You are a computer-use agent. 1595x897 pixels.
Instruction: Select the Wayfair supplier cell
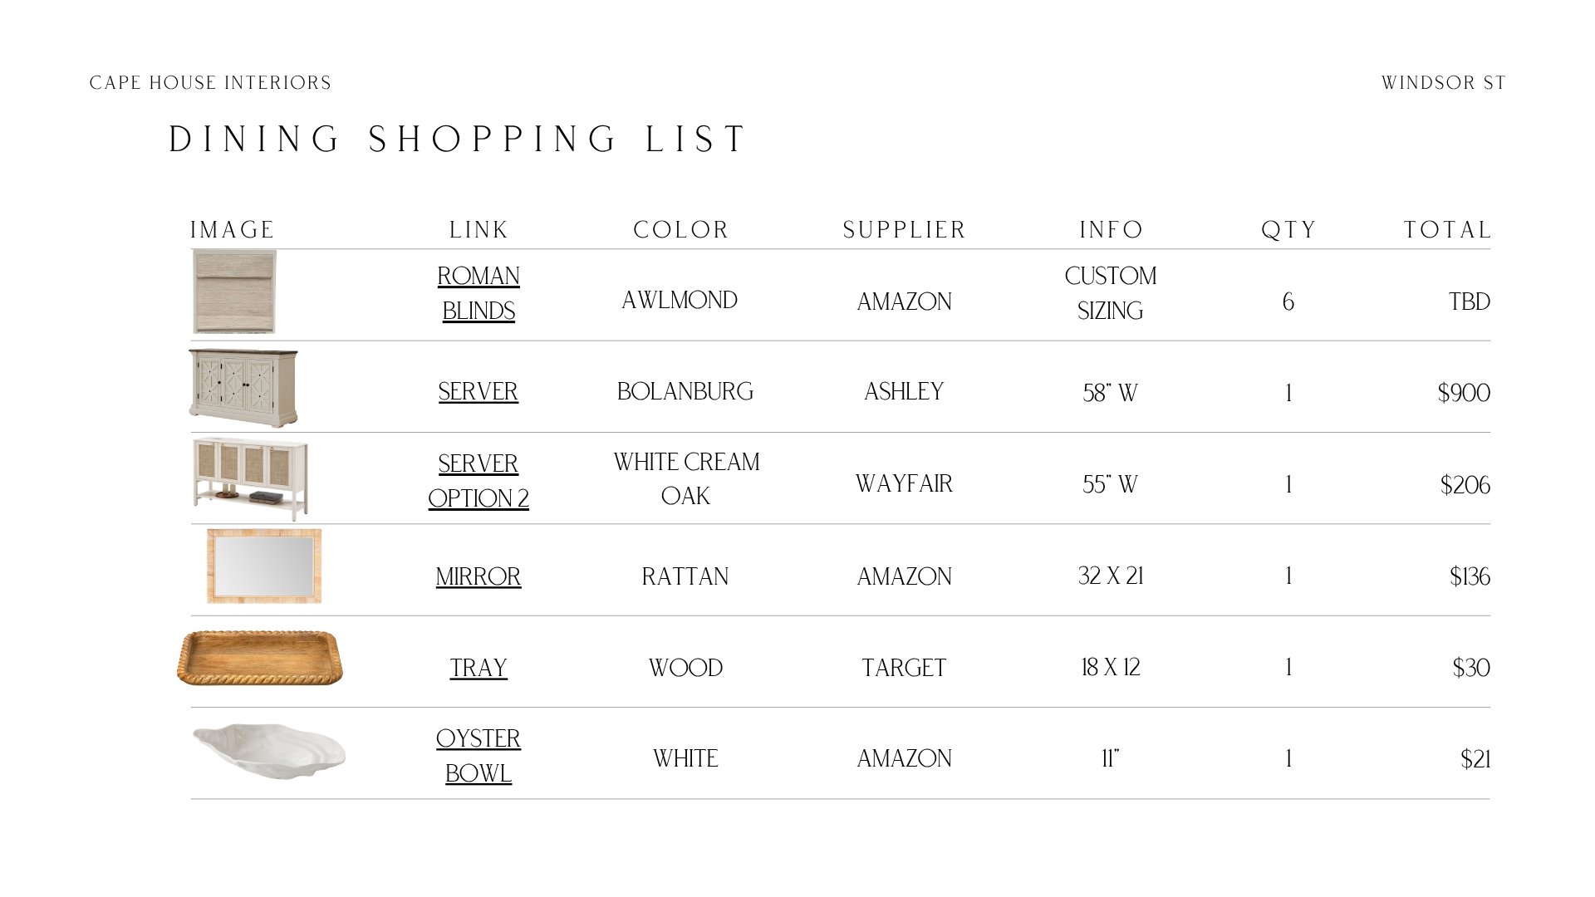pyautogui.click(x=904, y=483)
